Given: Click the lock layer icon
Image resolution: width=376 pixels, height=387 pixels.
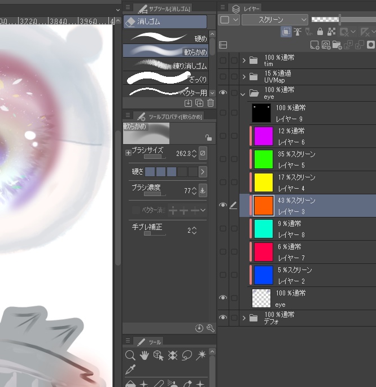Looking at the screenshot, I should click(x=320, y=32).
